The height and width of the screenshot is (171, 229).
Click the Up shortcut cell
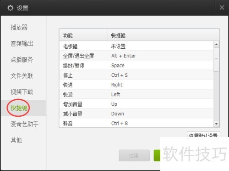pyautogui.click(x=114, y=104)
